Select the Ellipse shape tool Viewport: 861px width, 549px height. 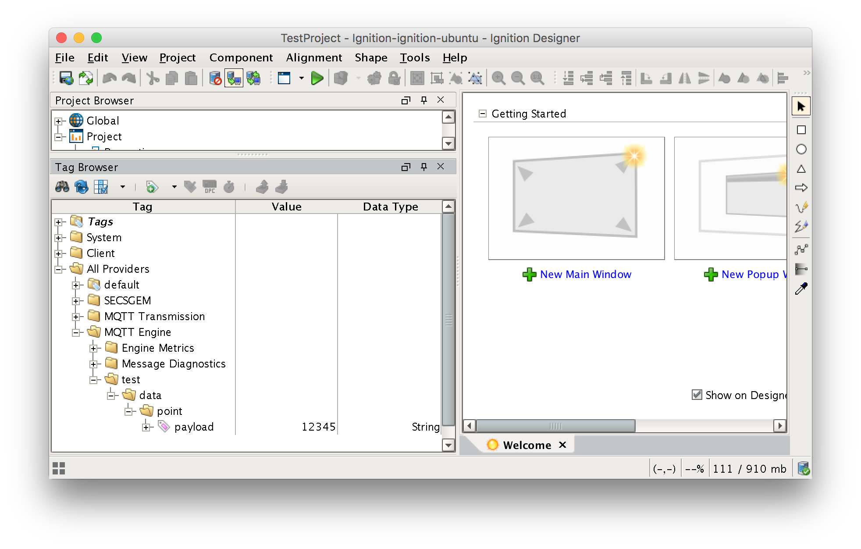tap(801, 149)
